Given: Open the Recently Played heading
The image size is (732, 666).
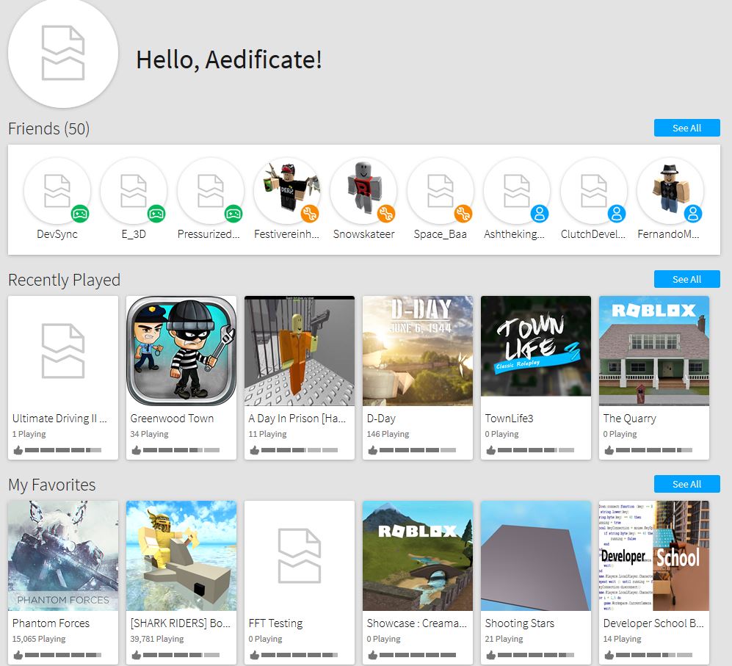Looking at the screenshot, I should (64, 280).
